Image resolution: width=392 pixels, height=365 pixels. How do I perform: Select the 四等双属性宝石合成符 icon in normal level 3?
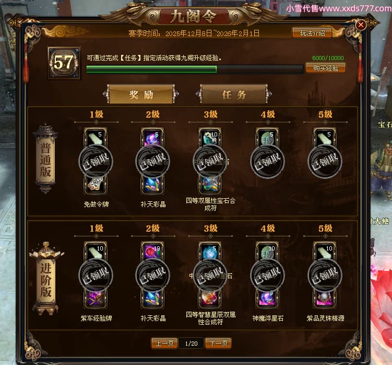tap(210, 185)
